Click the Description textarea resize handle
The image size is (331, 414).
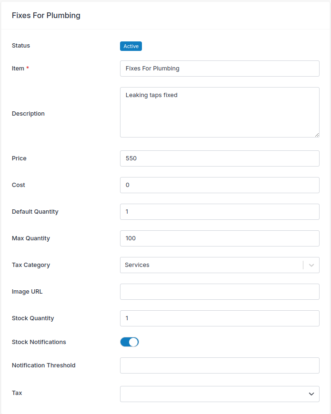(317, 135)
